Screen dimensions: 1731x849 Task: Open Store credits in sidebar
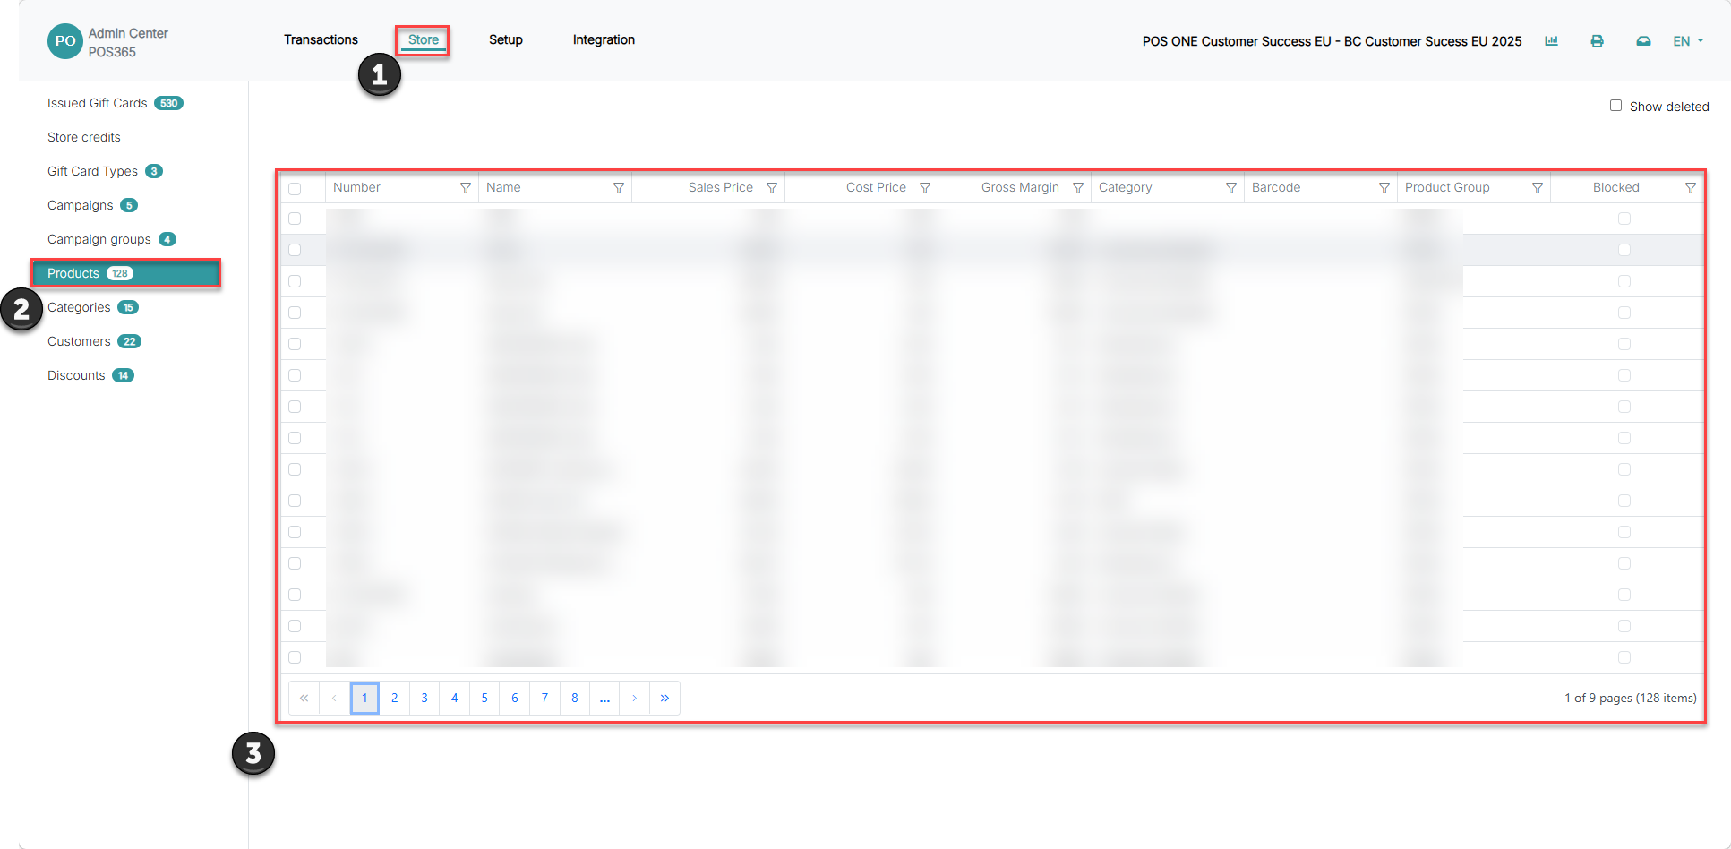click(x=83, y=137)
